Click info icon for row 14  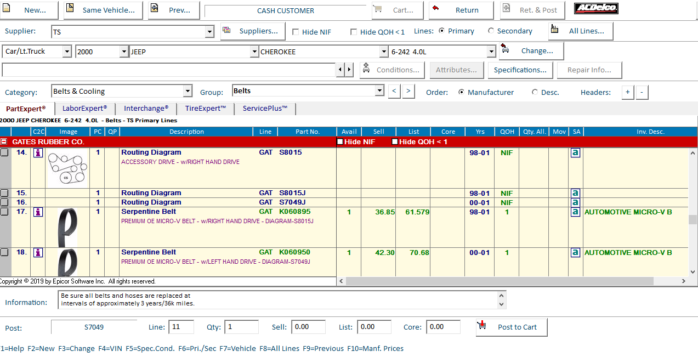tap(38, 153)
